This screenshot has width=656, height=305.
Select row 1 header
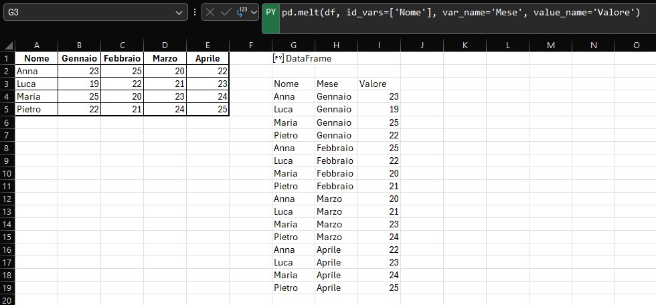coord(7,58)
